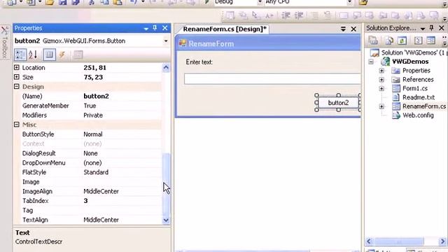Click Align to Grid icon in layout toolbar
Screen dimensions: 448x252
(x=230, y=15)
